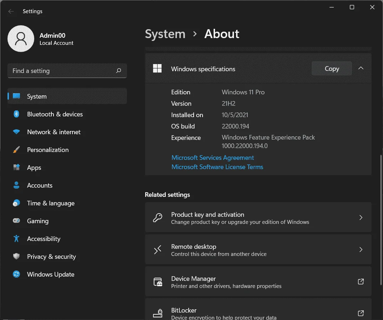
Task: Click the BitLocker lock icon
Action: (158, 313)
